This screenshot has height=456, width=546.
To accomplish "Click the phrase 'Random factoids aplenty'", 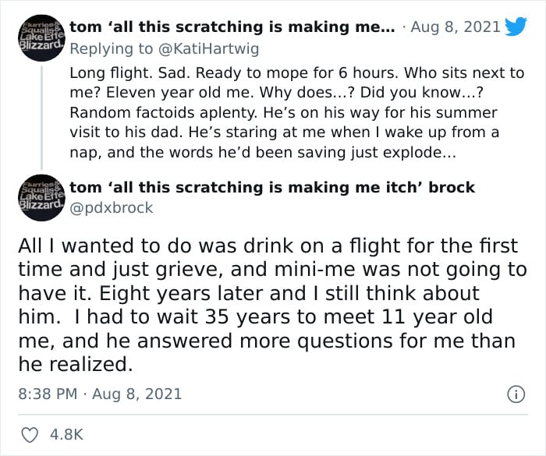I will click(164, 113).
